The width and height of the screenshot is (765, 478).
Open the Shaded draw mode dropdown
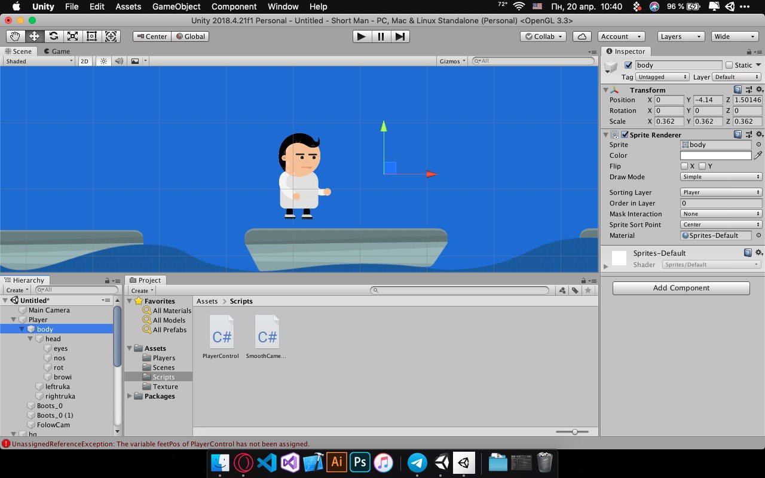(x=39, y=61)
